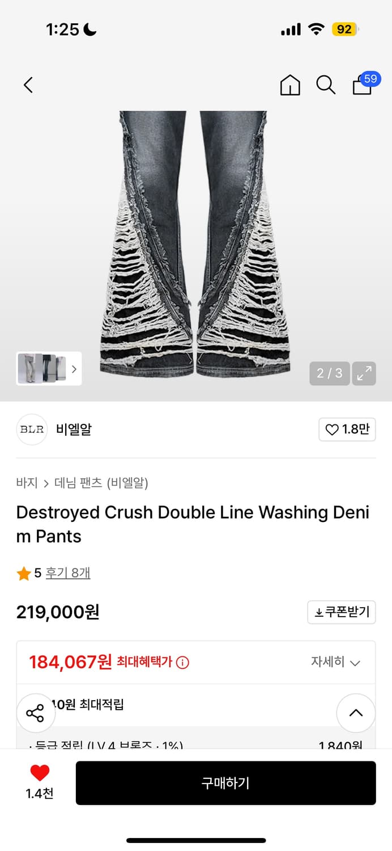
Task: Open the Home icon in top bar
Action: pyautogui.click(x=289, y=85)
